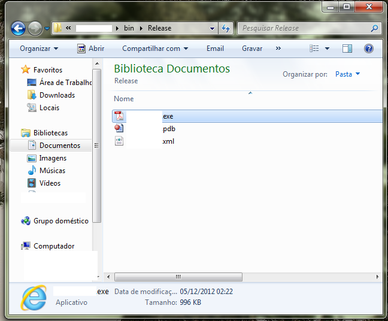Viewport: 388px width, 321px height.
Task: Open Músicas library in navigation pane
Action: tap(52, 171)
